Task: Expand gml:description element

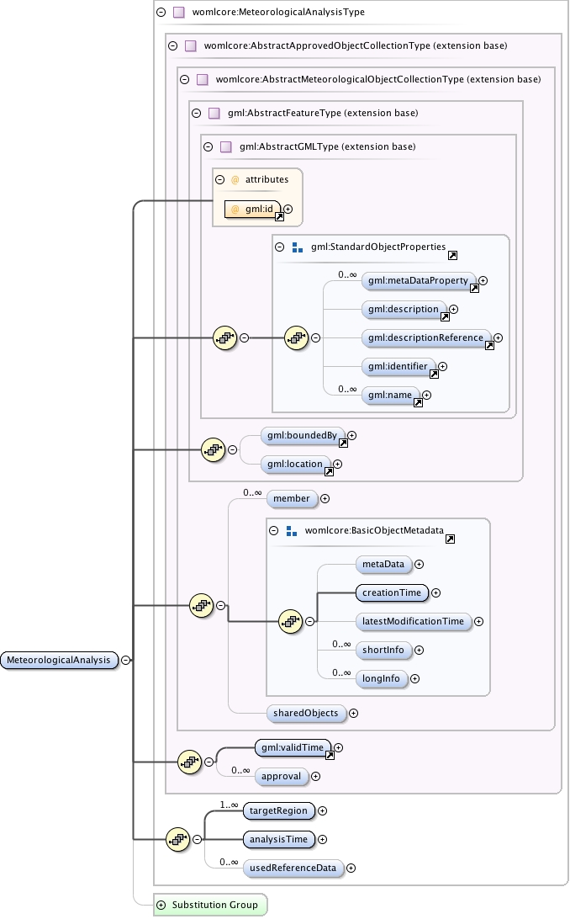Action: click(453, 309)
